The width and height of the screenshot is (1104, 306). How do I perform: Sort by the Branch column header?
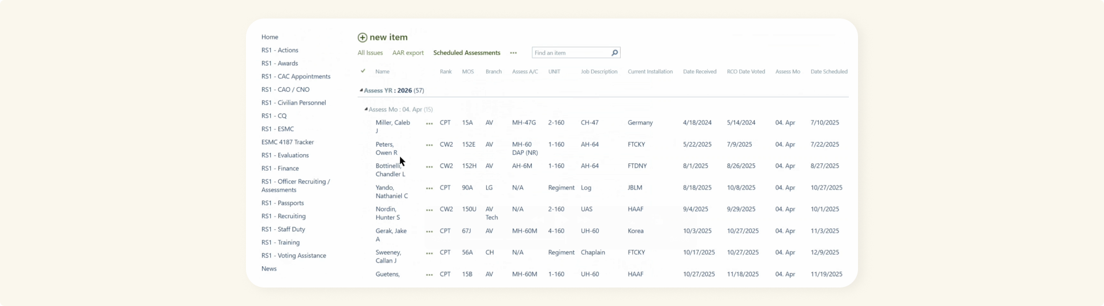coord(494,72)
